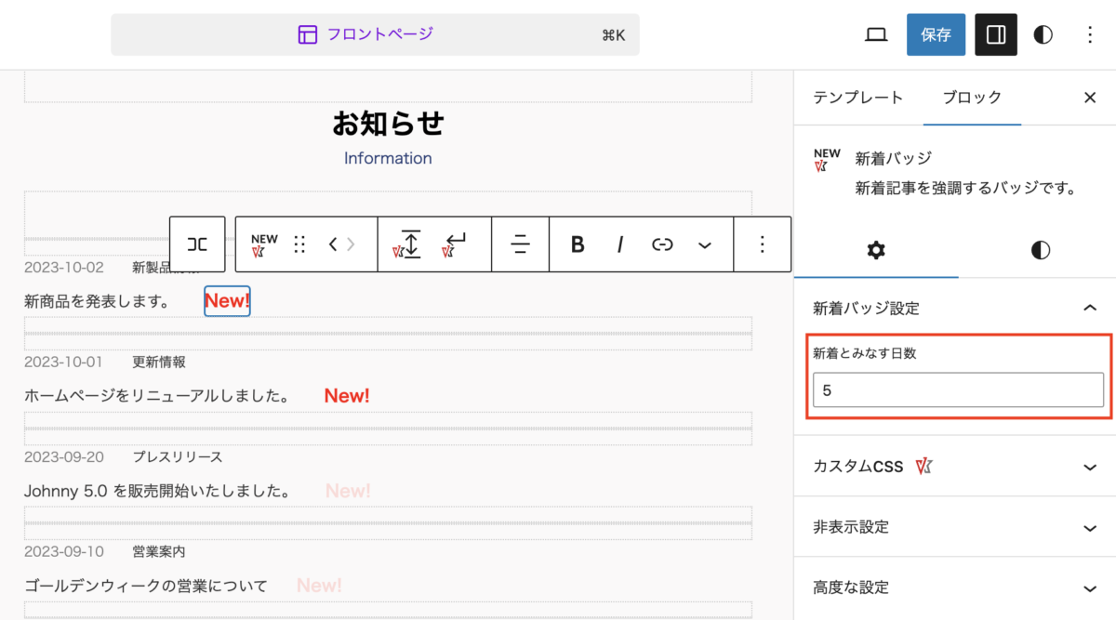
Task: Expand the 非表示設定 section
Action: pyautogui.click(x=1090, y=527)
